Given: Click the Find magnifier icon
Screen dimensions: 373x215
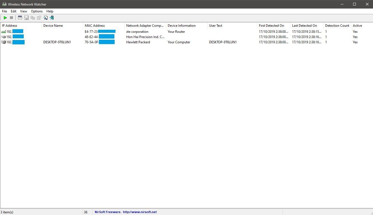Looking at the screenshot, I should pos(46,18).
